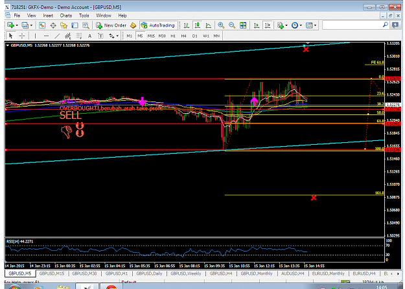Open the Insert menu
The image size is (405, 289).
click(48, 16)
